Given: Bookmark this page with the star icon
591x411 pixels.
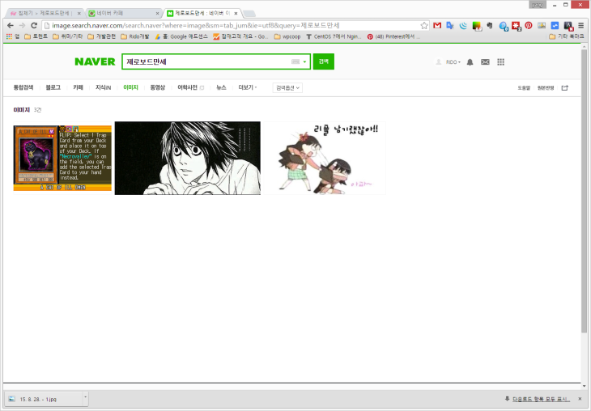Looking at the screenshot, I should [424, 25].
